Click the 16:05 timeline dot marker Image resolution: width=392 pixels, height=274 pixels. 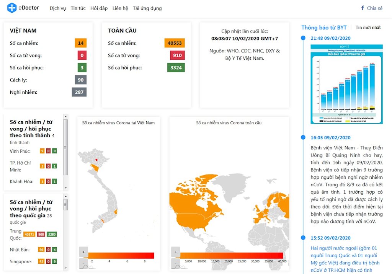[x=303, y=137]
